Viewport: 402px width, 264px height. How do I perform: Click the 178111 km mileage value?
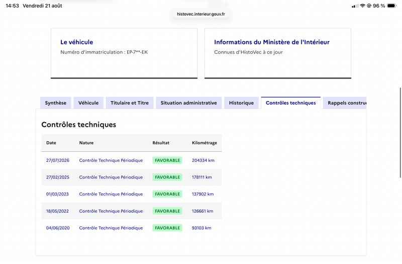pyautogui.click(x=202, y=178)
